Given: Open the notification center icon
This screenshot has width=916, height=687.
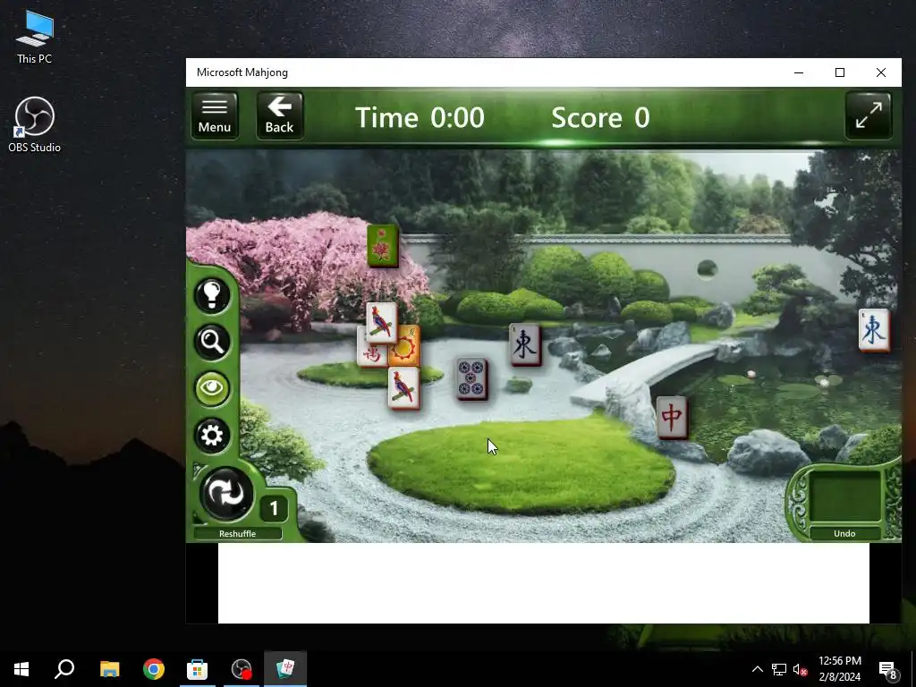Looking at the screenshot, I should tap(887, 669).
